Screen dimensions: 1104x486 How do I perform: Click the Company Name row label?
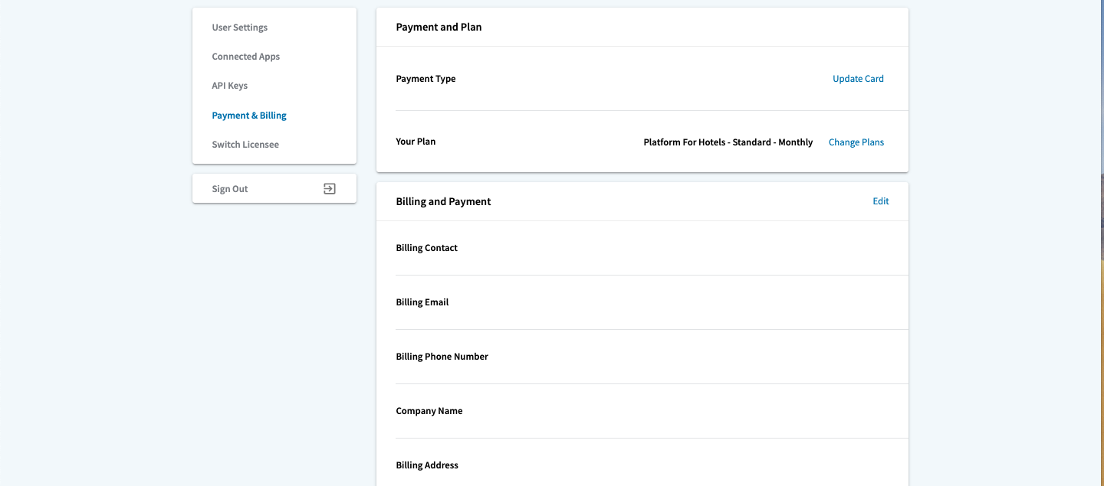[x=429, y=411]
